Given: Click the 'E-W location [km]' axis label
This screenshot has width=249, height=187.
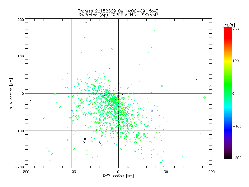Looking at the screenshot, I should point(118,175).
